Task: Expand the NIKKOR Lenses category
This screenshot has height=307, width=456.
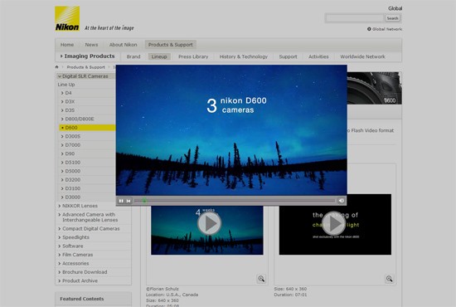Action: coord(80,206)
